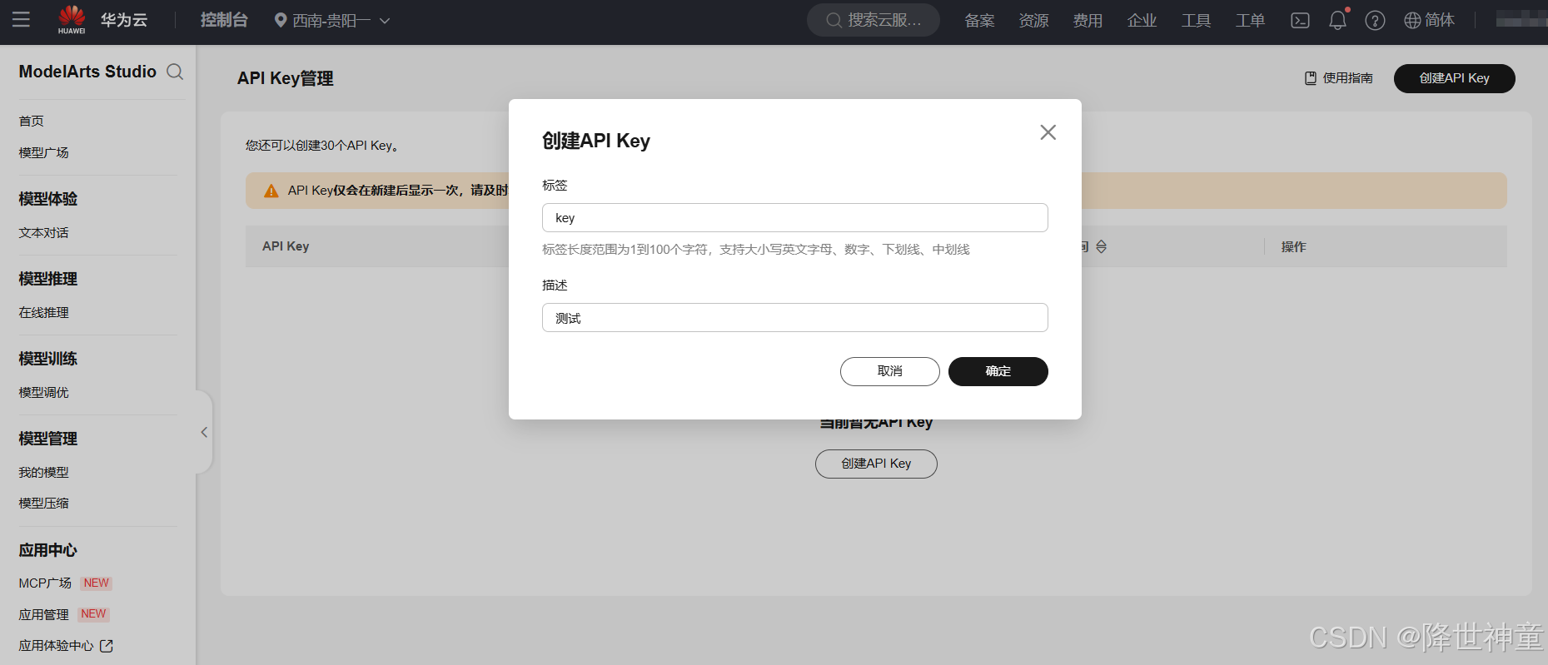Open the hamburger menu in the top bar

click(21, 19)
